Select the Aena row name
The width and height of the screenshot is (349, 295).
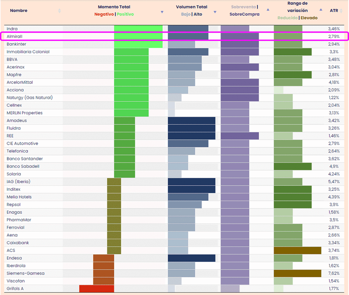12,235
